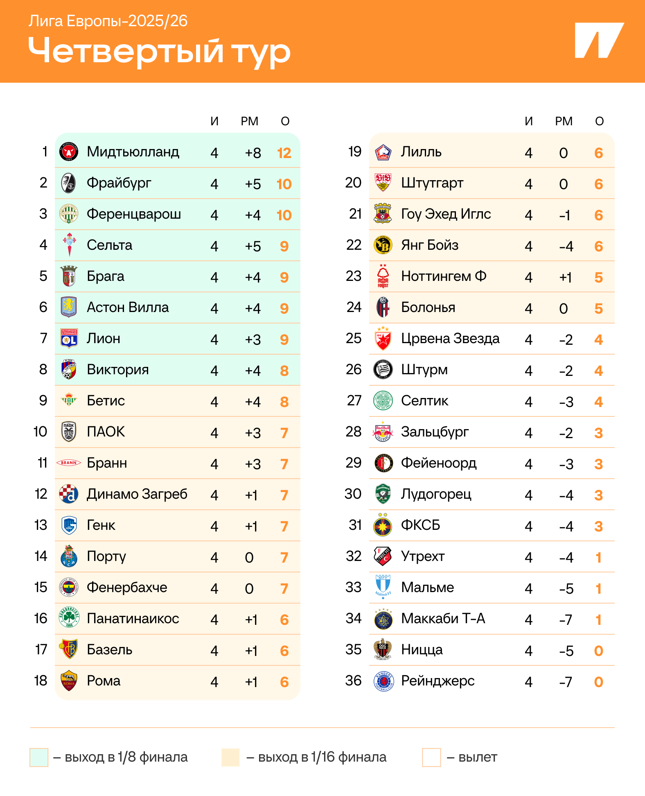Click the Red Bull Salzburg logo

pyautogui.click(x=383, y=432)
